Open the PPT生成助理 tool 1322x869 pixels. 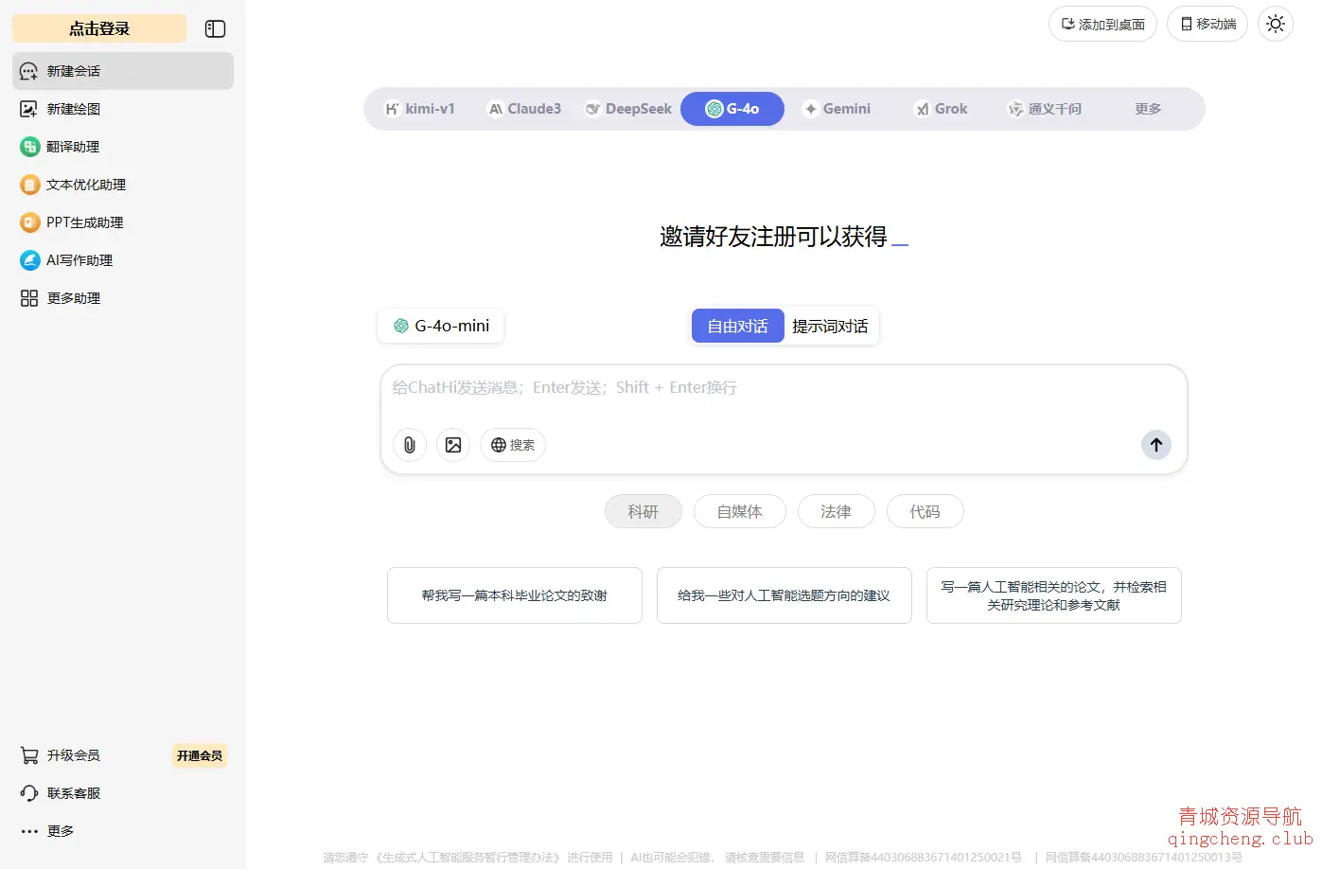pyautogui.click(x=84, y=222)
